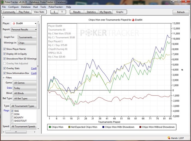Open the Tools menu
This screenshot has height=141, width=191.
pos(43,7)
